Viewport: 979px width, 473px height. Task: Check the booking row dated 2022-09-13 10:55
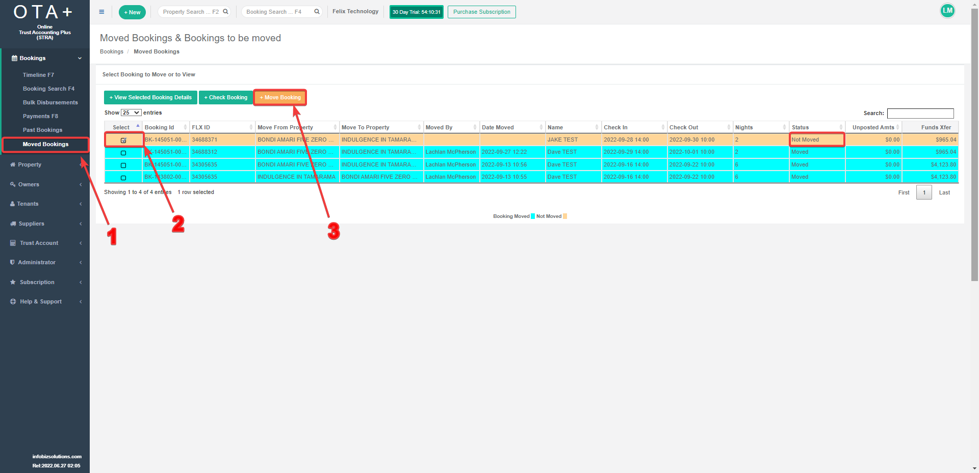click(x=123, y=178)
